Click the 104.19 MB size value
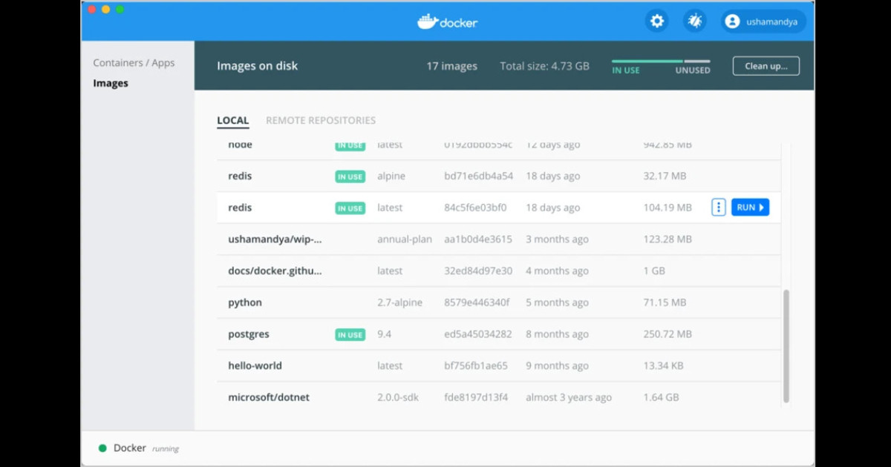This screenshot has width=891, height=467. (x=668, y=208)
